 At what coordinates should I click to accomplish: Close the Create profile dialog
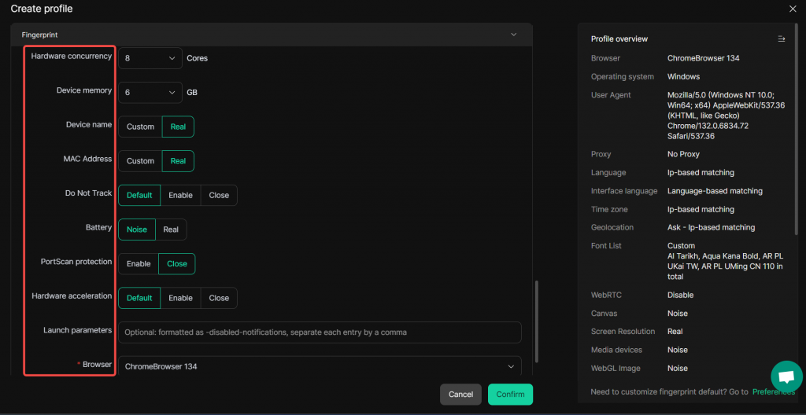tap(793, 9)
